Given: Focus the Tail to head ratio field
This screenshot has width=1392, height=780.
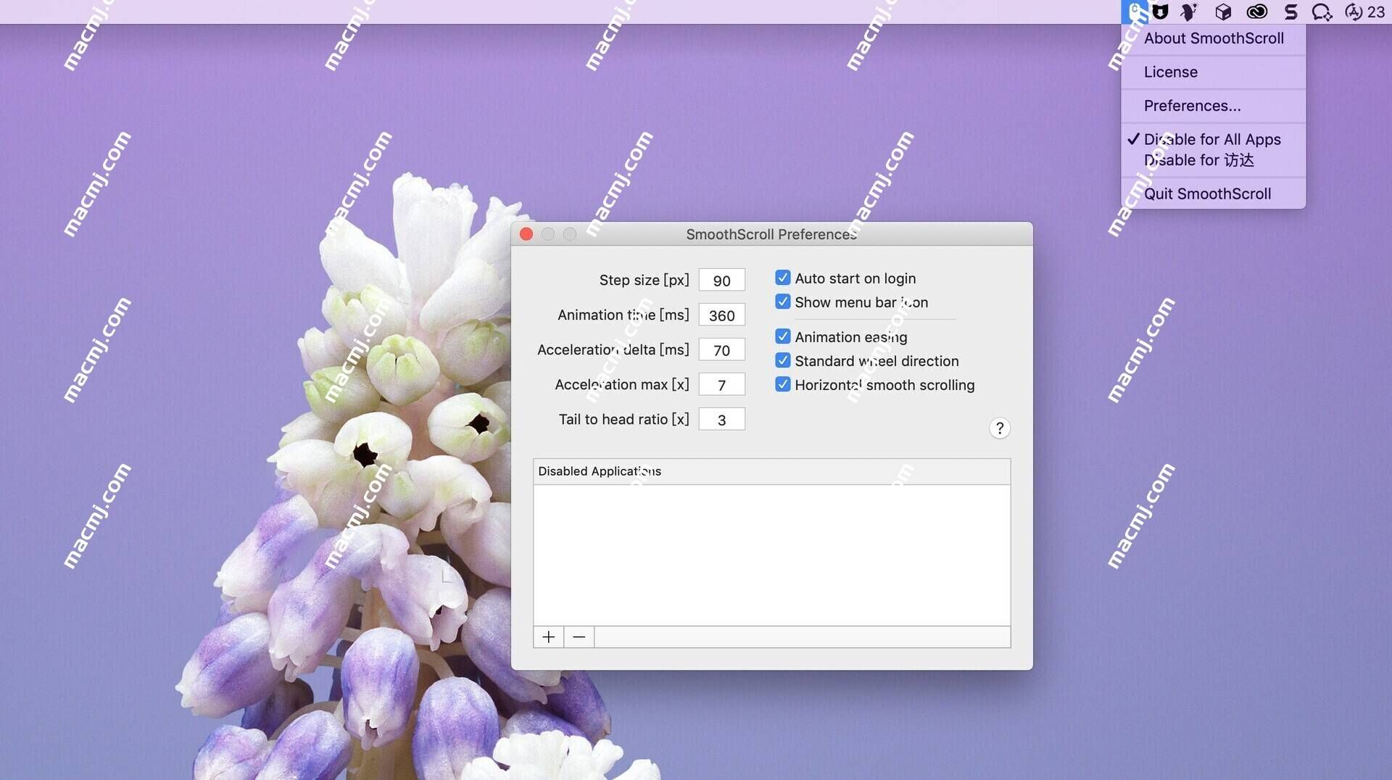Looking at the screenshot, I should 721,420.
